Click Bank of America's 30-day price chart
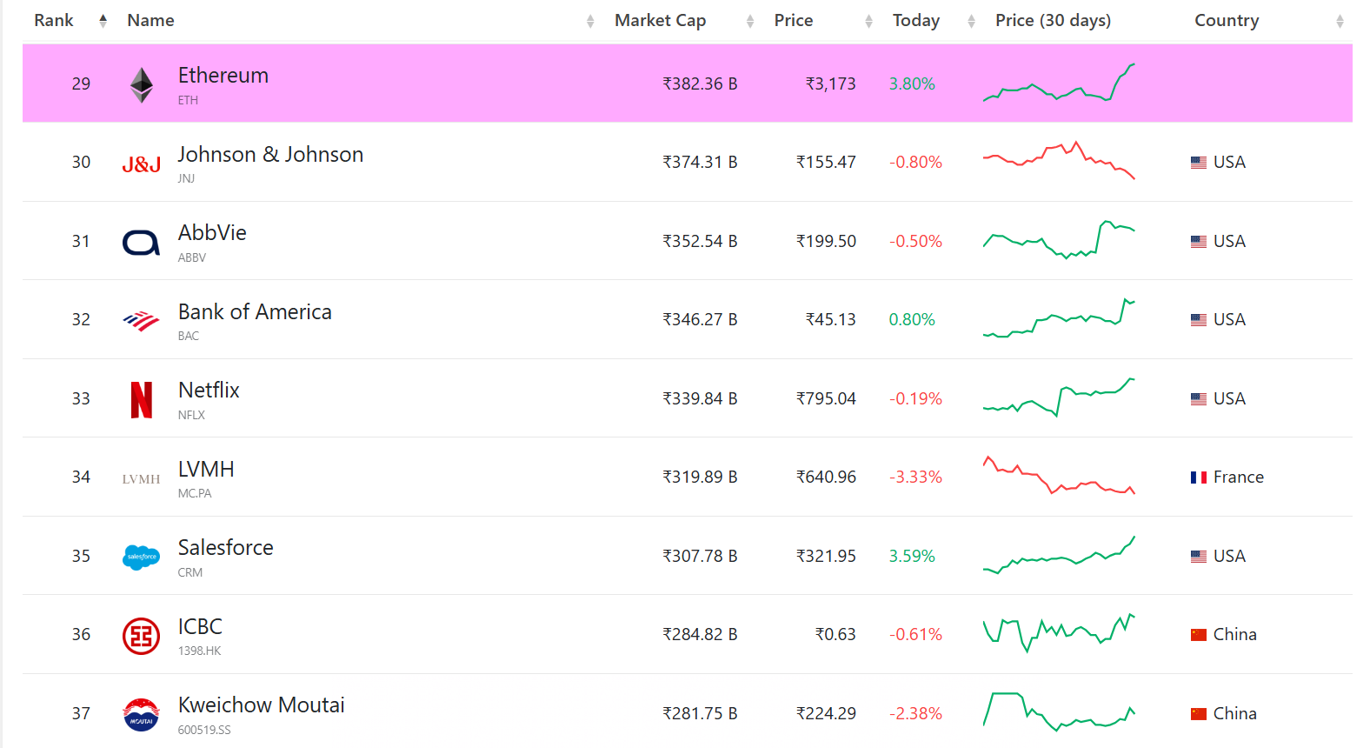The height and width of the screenshot is (748, 1370). pos(1059,317)
